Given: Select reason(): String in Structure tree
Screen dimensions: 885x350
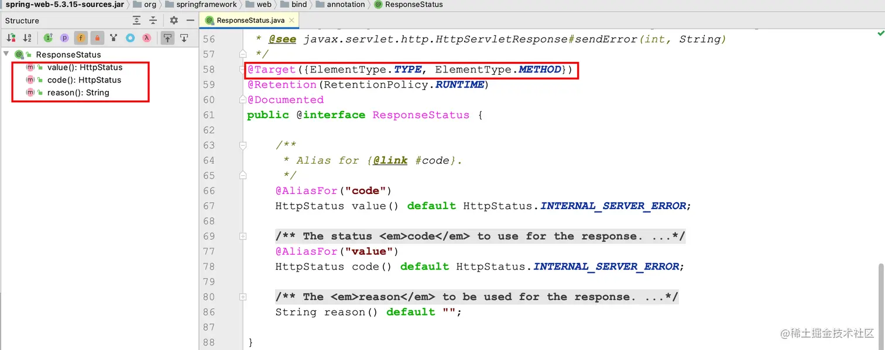Looking at the screenshot, I should pyautogui.click(x=78, y=93).
